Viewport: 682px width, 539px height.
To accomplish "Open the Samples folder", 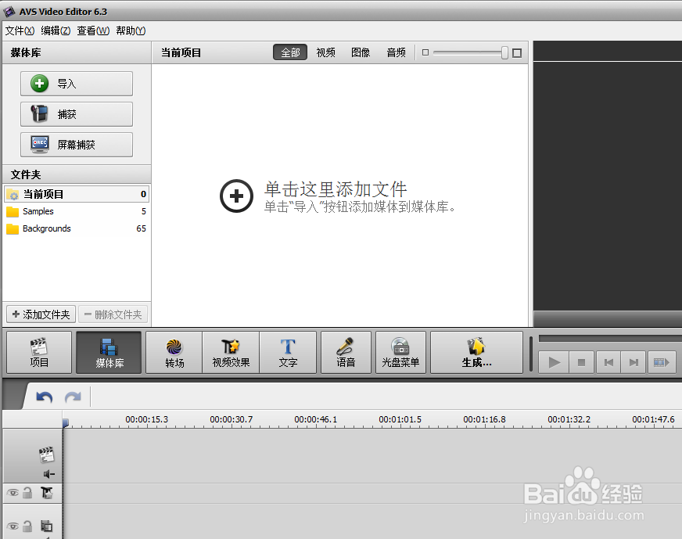I will coord(77,211).
